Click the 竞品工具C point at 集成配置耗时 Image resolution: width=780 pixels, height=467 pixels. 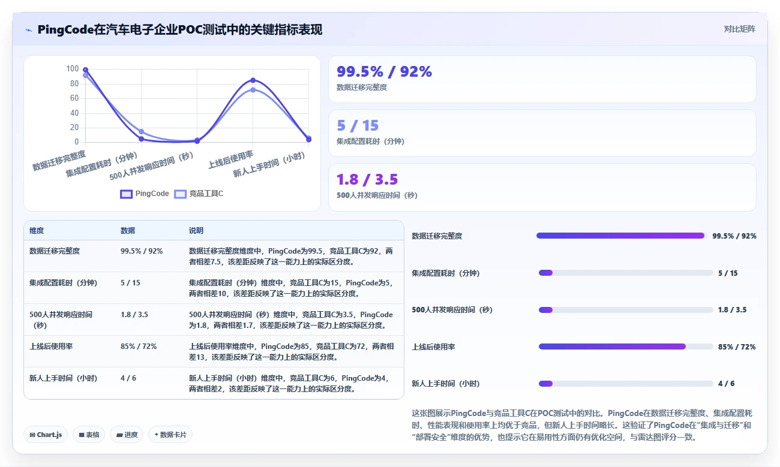point(141,131)
